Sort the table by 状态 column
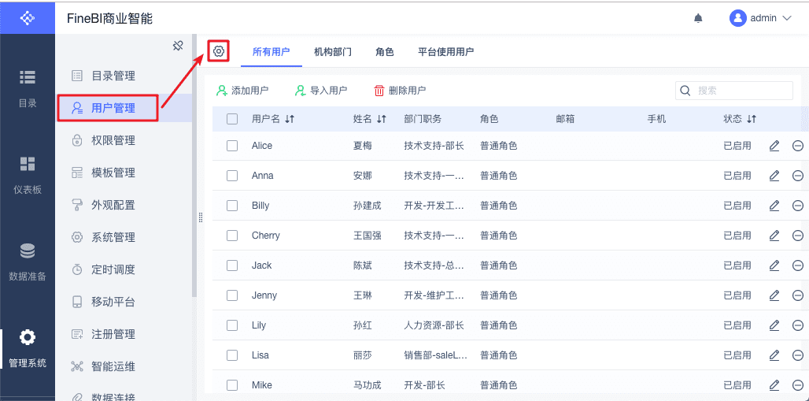The height and width of the screenshot is (401, 809). pyautogui.click(x=752, y=119)
